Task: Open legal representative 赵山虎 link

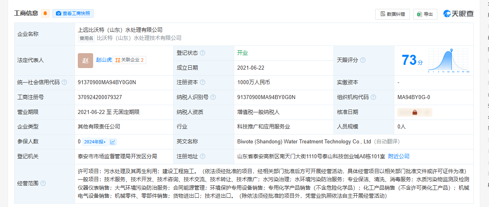Action: click(104, 60)
